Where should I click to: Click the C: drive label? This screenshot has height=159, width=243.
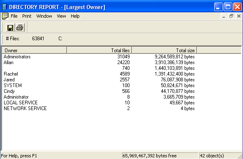pyautogui.click(x=60, y=39)
